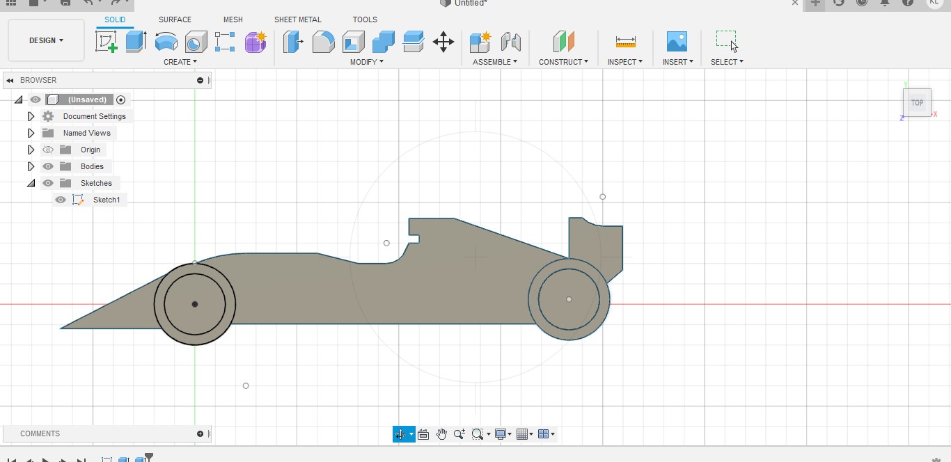The width and height of the screenshot is (951, 462).
Task: Click the Joint tool icon
Action: click(x=510, y=42)
